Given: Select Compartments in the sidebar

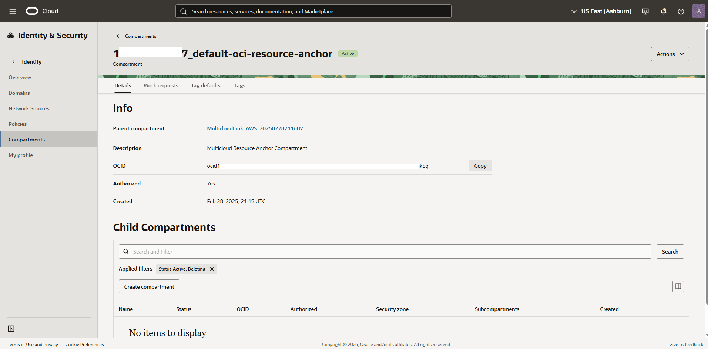Looking at the screenshot, I should point(48,139).
